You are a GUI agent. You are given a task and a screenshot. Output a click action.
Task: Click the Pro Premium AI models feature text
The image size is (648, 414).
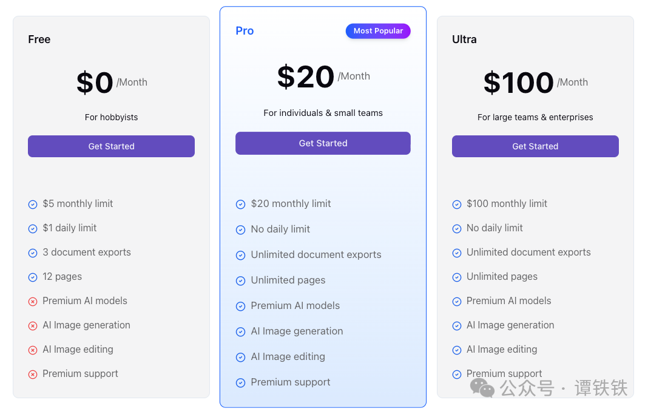coord(295,306)
